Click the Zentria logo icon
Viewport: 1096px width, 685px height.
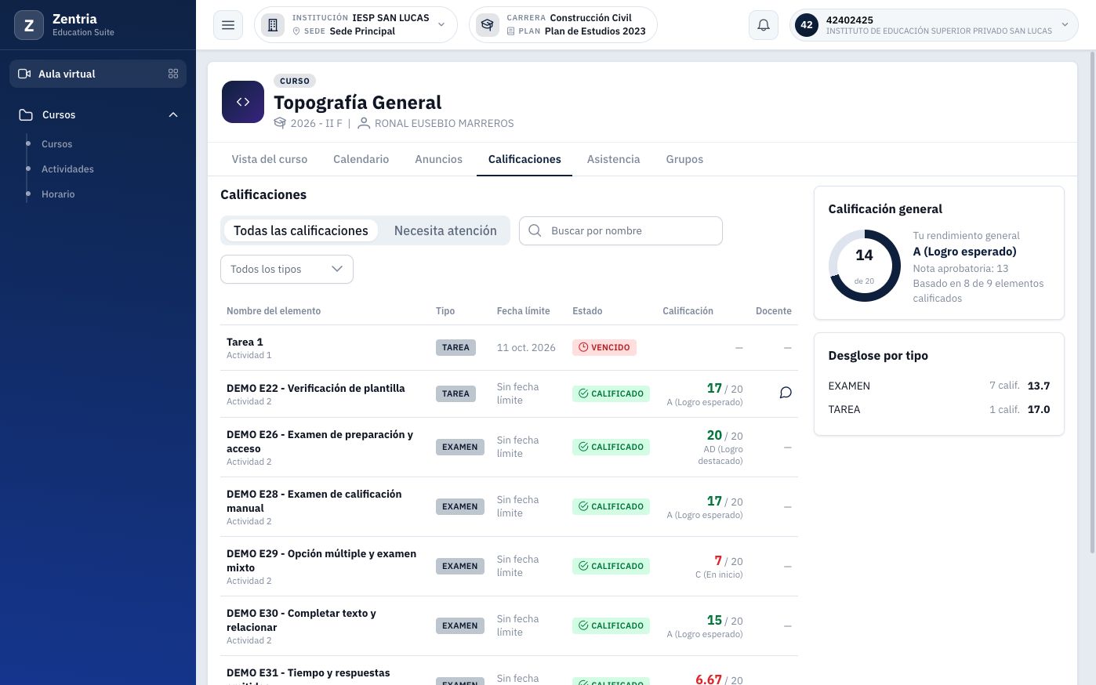(29, 25)
